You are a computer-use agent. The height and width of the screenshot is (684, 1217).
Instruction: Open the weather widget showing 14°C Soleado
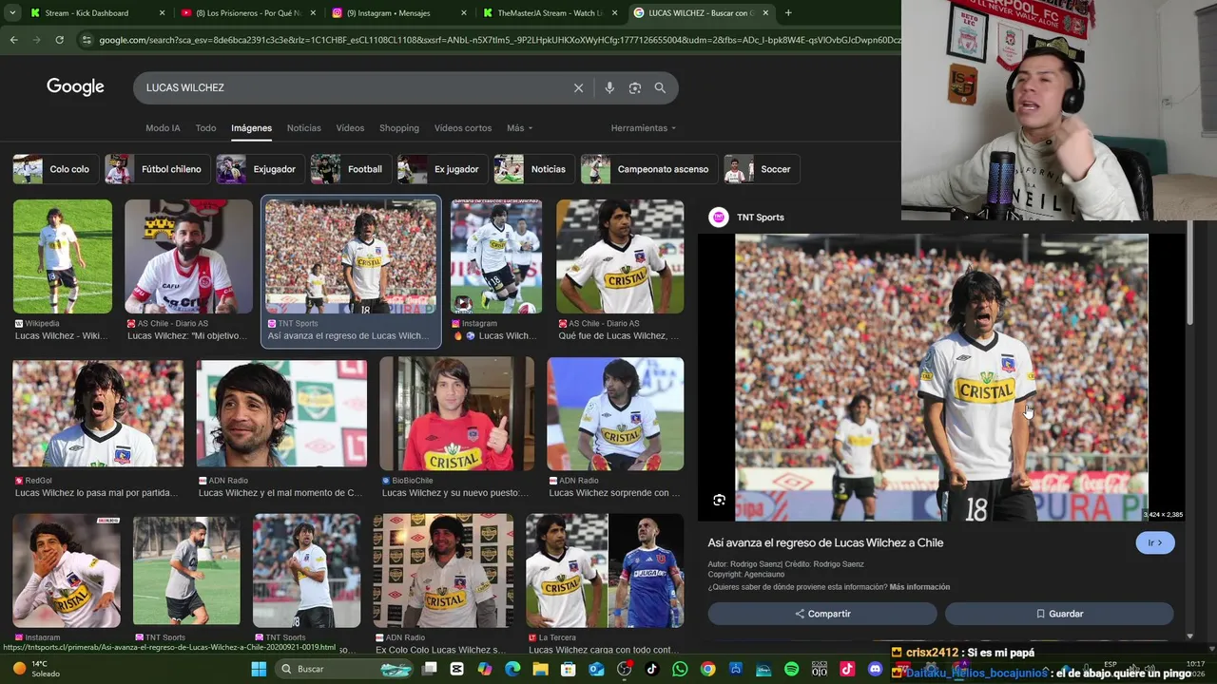38,669
